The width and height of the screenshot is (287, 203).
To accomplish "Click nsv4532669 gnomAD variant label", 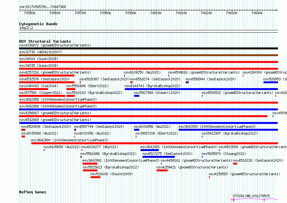I will (55, 120).
